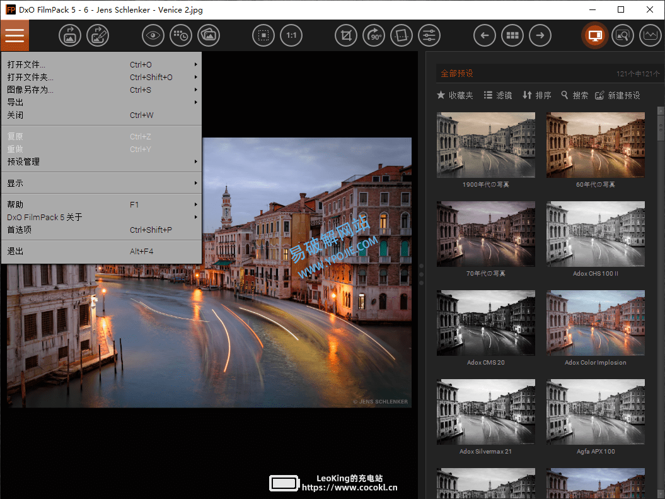Choose 打开文件夹... menu entry
The width and height of the screenshot is (665, 499).
point(101,77)
